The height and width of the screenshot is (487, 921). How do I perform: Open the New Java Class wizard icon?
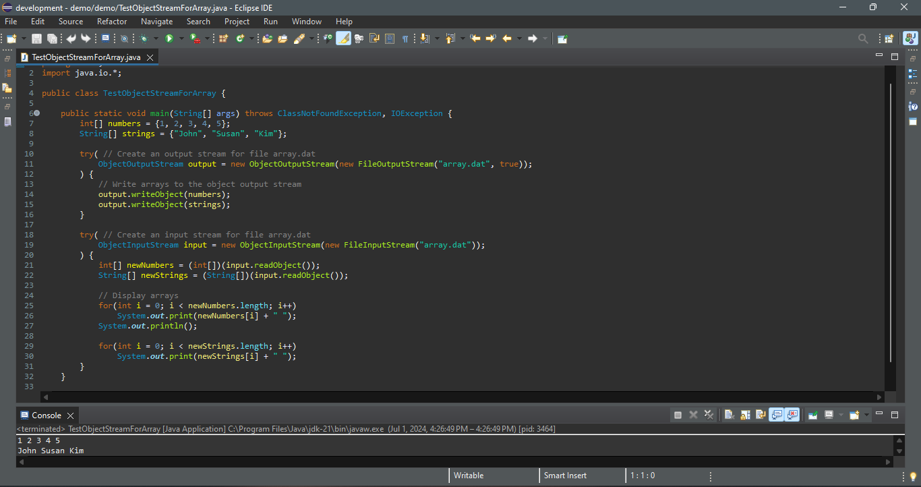pyautogui.click(x=240, y=38)
